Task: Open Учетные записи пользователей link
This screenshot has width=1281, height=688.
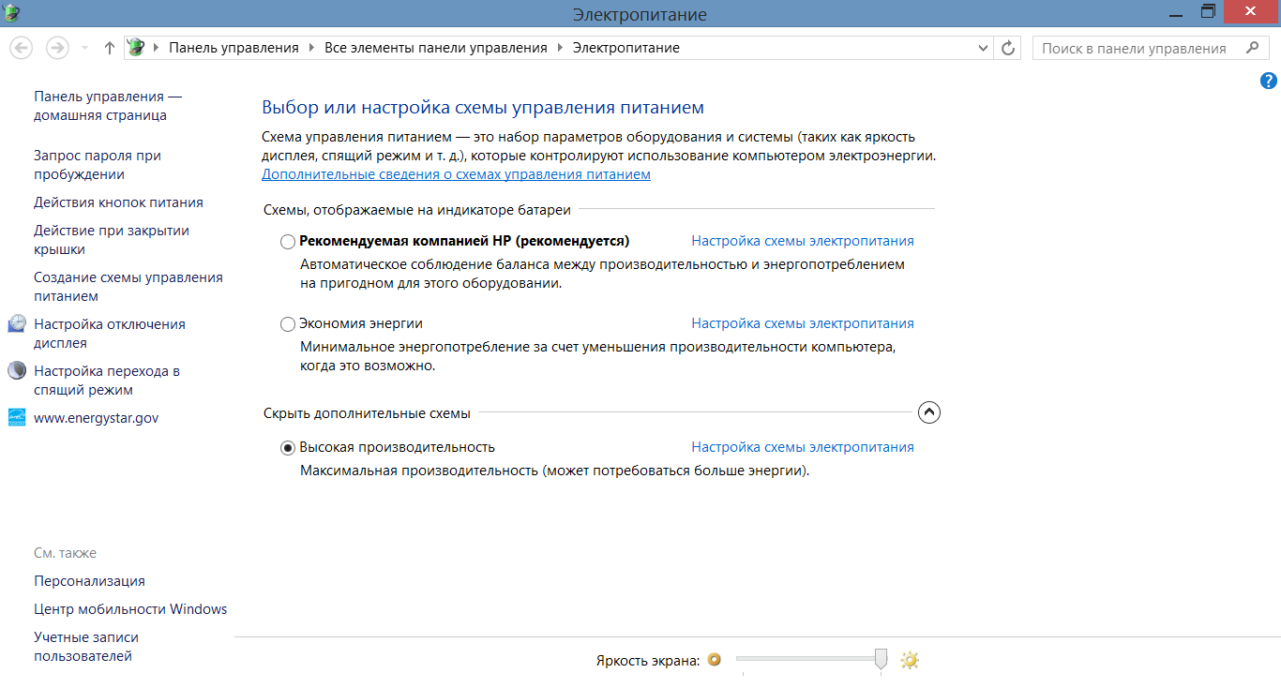Action: [86, 647]
